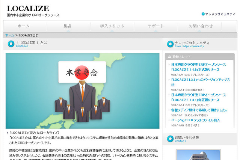Go to ホーム in navigation bar
The image size is (240, 160).
[23, 26]
